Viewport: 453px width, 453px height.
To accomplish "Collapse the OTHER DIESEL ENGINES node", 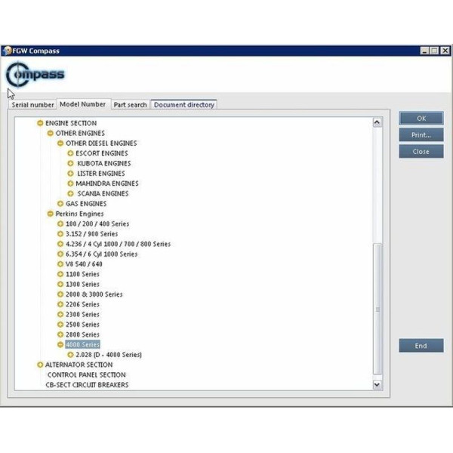I will coord(60,143).
